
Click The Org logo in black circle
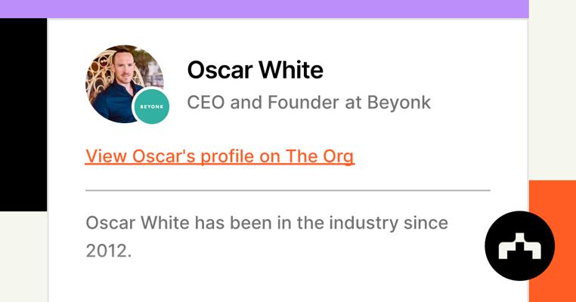click(x=519, y=246)
